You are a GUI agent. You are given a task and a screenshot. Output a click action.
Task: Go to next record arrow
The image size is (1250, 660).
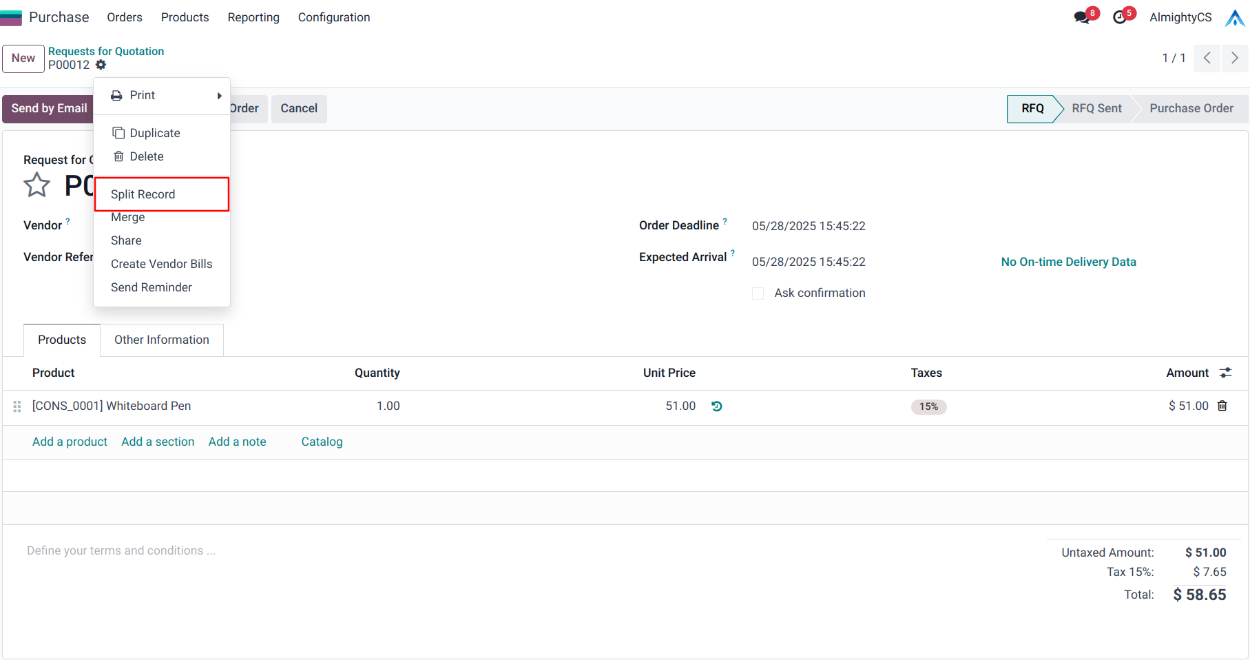1234,59
